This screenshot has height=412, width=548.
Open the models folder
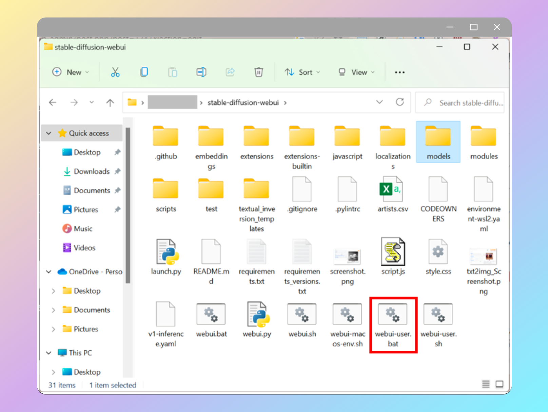(438, 136)
